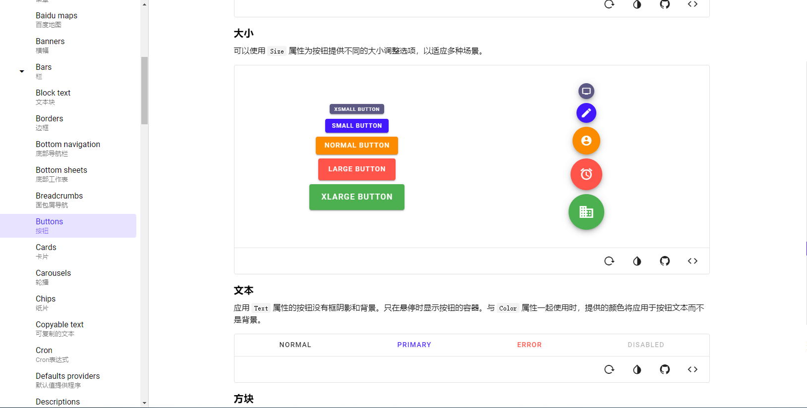Screen dimensions: 807x408
Task: Click the orange account circle round button
Action: [x=586, y=141]
